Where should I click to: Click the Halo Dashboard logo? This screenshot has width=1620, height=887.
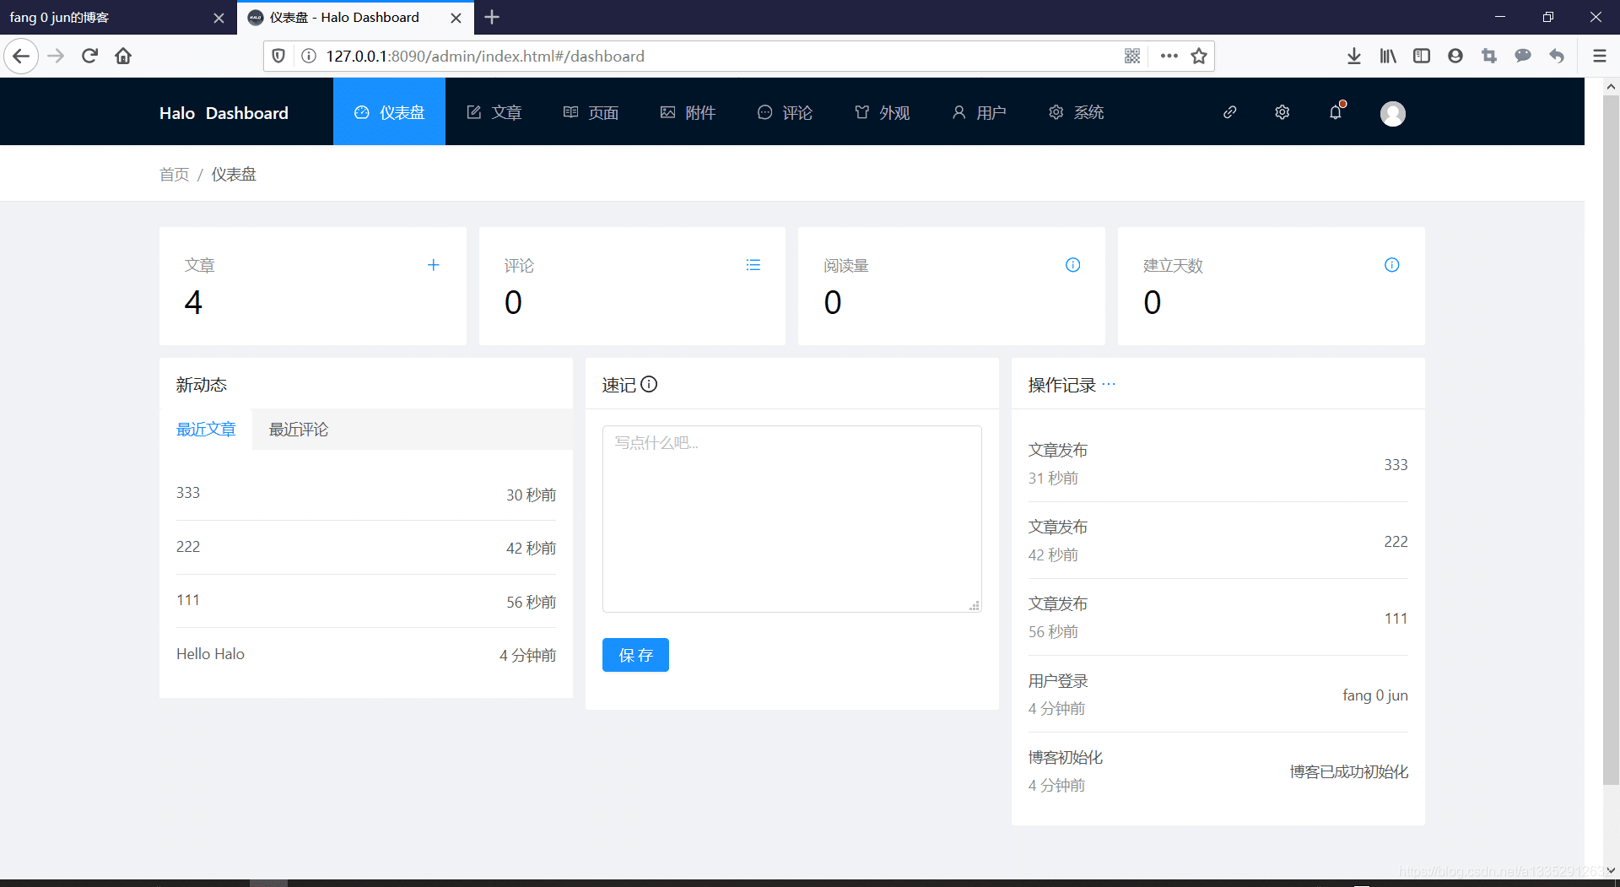[x=224, y=113]
